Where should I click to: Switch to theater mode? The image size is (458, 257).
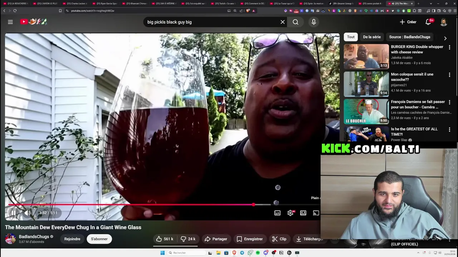[303, 213]
